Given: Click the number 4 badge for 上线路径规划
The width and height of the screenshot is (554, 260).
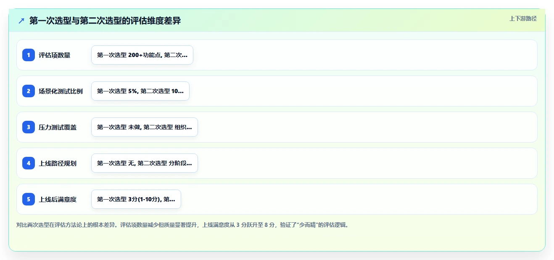Looking at the screenshot, I should 29,163.
